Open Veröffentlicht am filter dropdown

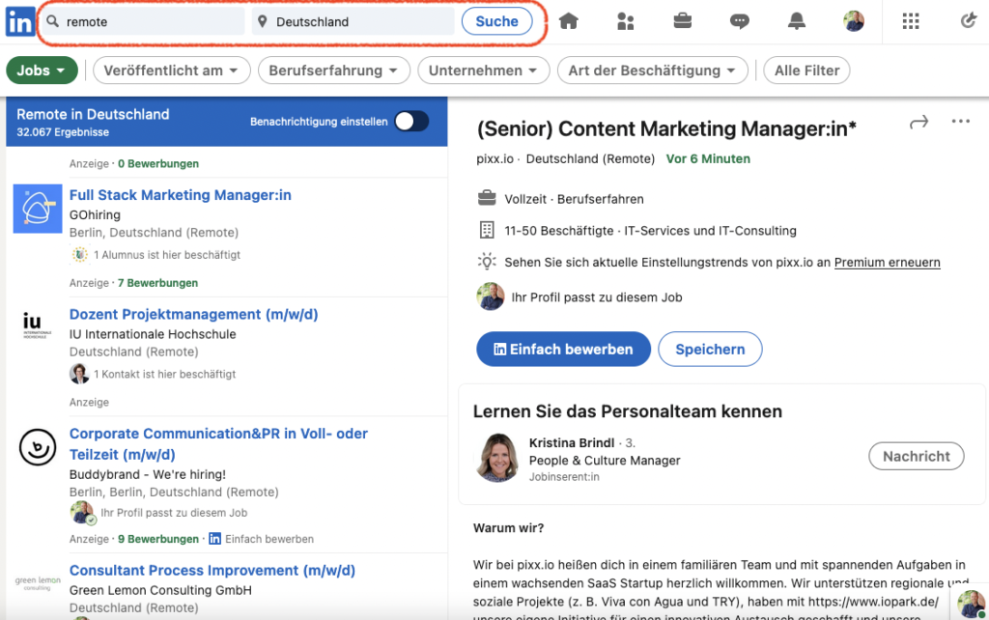172,70
